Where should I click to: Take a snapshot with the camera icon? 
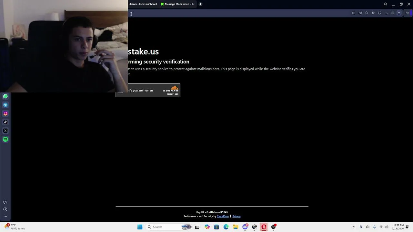pyautogui.click(x=360, y=13)
